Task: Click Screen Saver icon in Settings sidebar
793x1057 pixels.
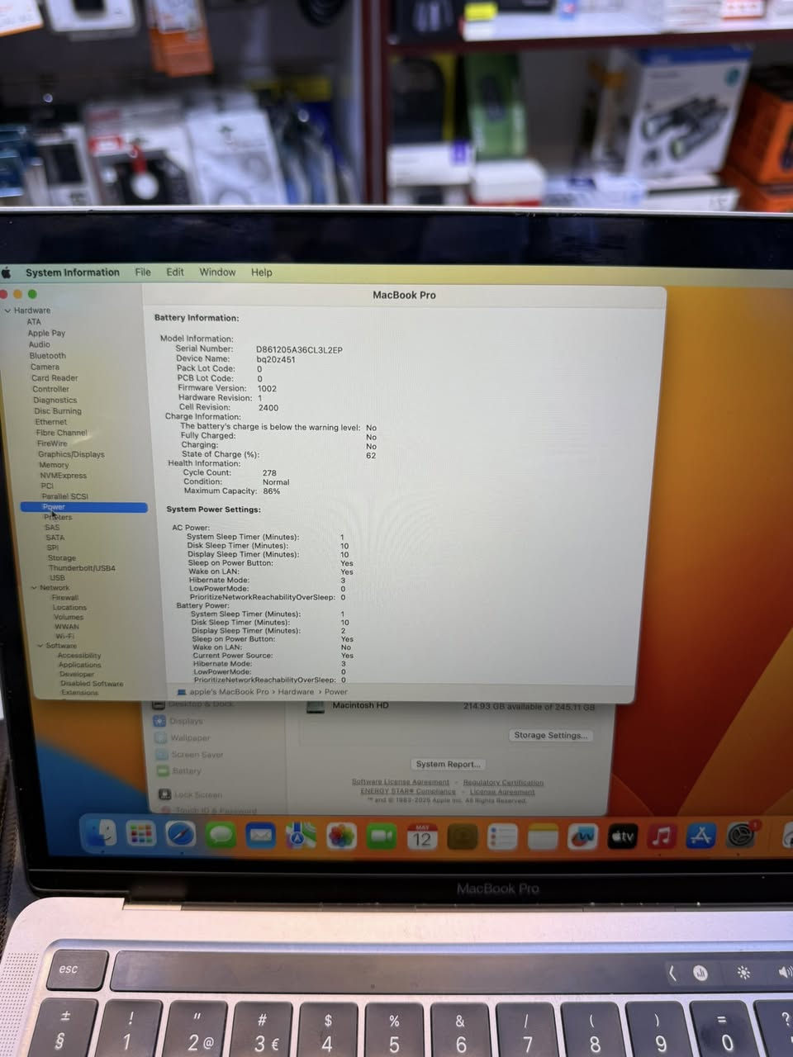Action: 160,754
